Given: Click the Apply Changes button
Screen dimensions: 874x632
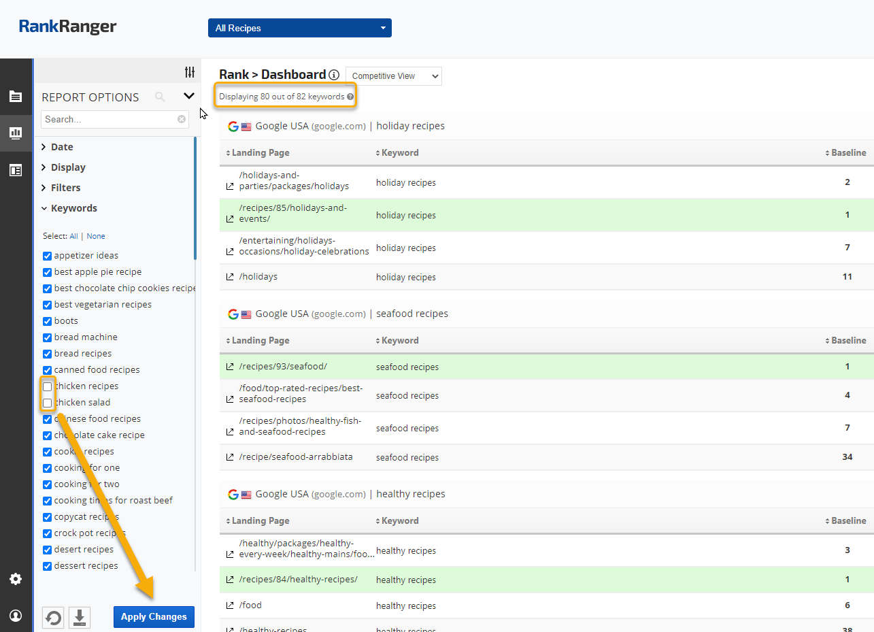Looking at the screenshot, I should pos(154,617).
